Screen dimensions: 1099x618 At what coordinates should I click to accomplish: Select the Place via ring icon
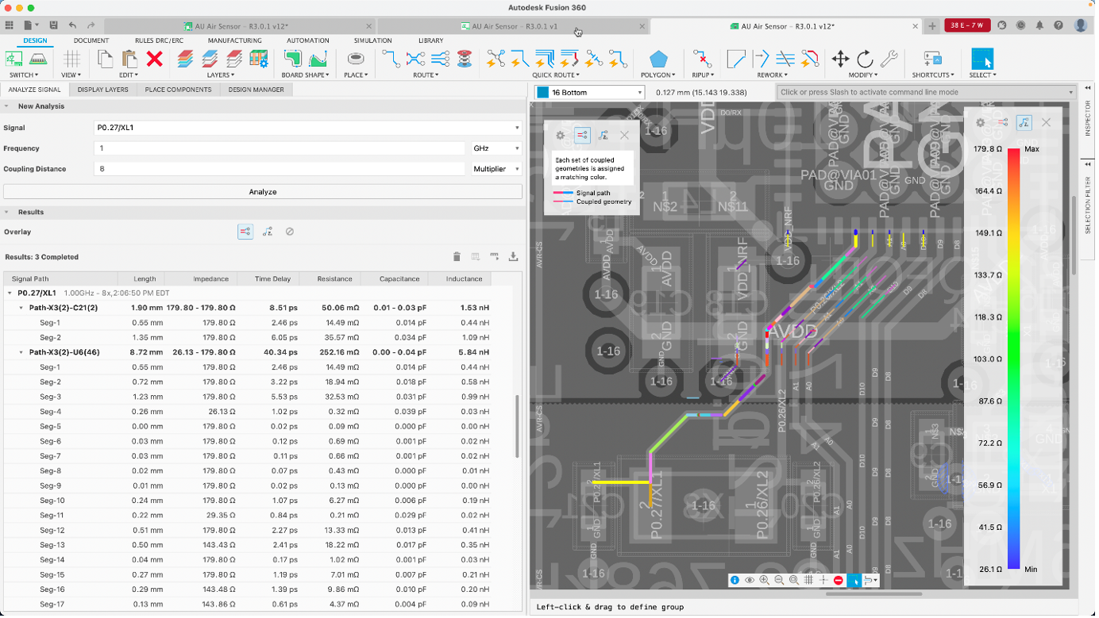(x=356, y=59)
